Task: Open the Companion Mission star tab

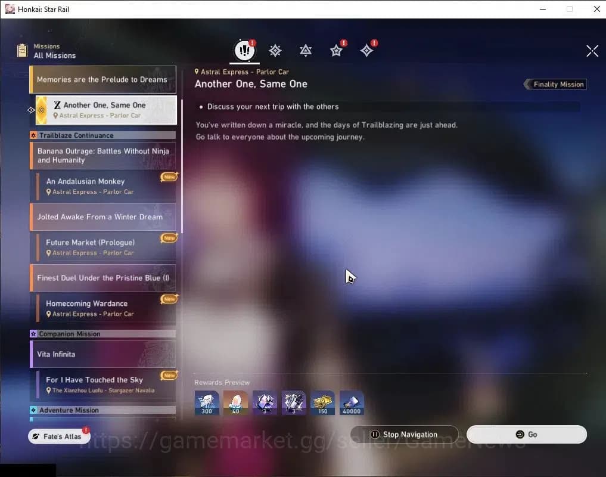Action: 336,50
